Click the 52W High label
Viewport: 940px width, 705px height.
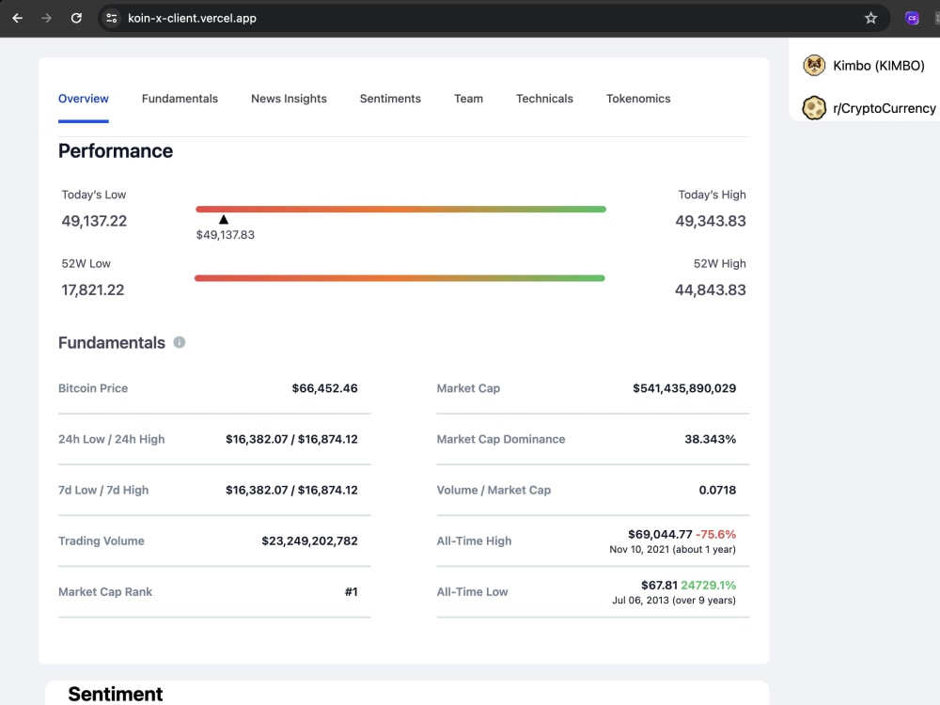point(719,264)
